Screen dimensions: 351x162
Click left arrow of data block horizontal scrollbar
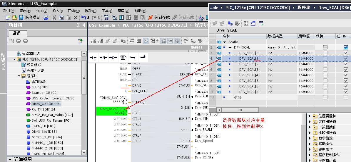pos(219,110)
